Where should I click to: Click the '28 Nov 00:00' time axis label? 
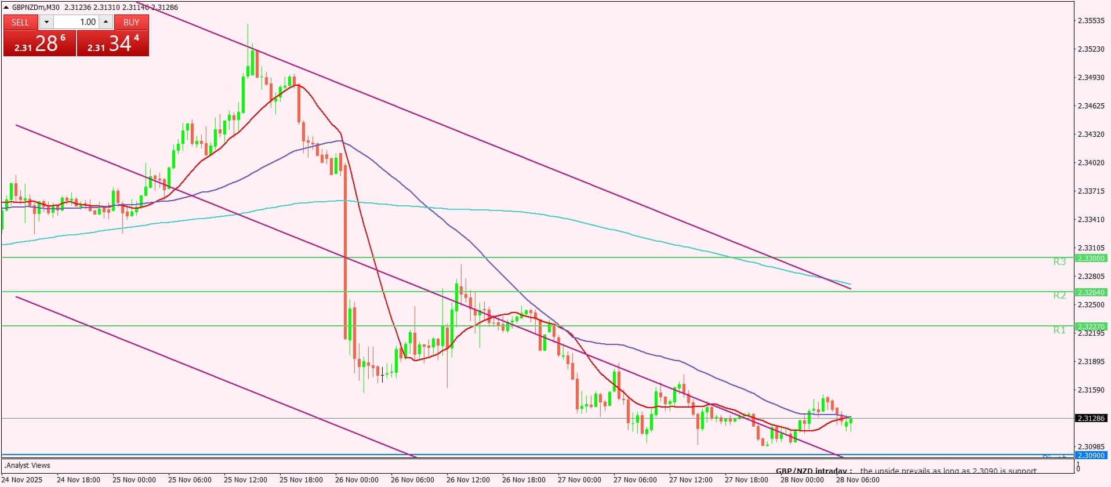point(802,480)
